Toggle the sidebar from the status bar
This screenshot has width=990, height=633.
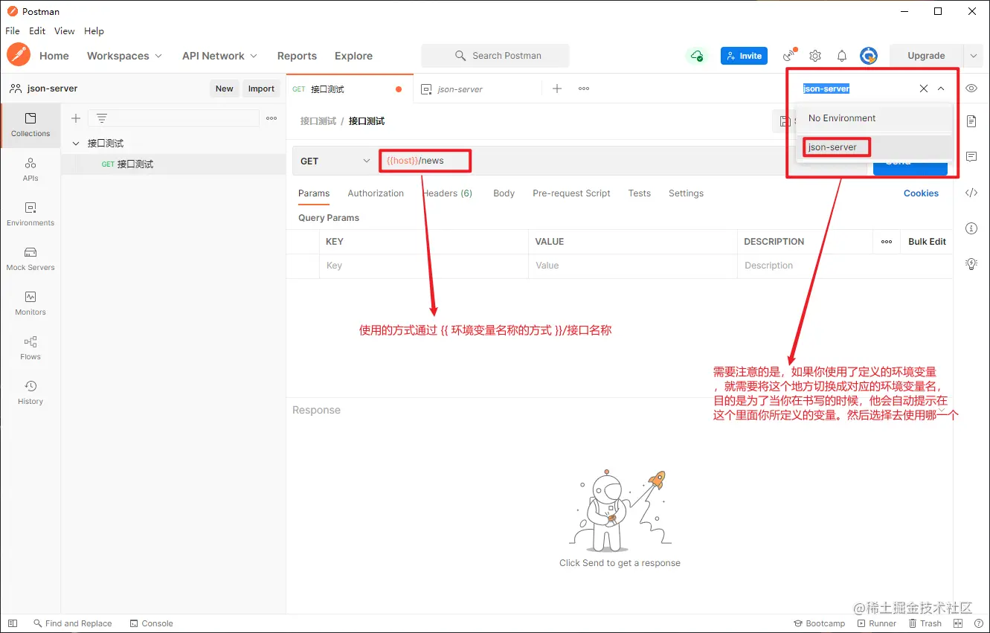[x=13, y=623]
